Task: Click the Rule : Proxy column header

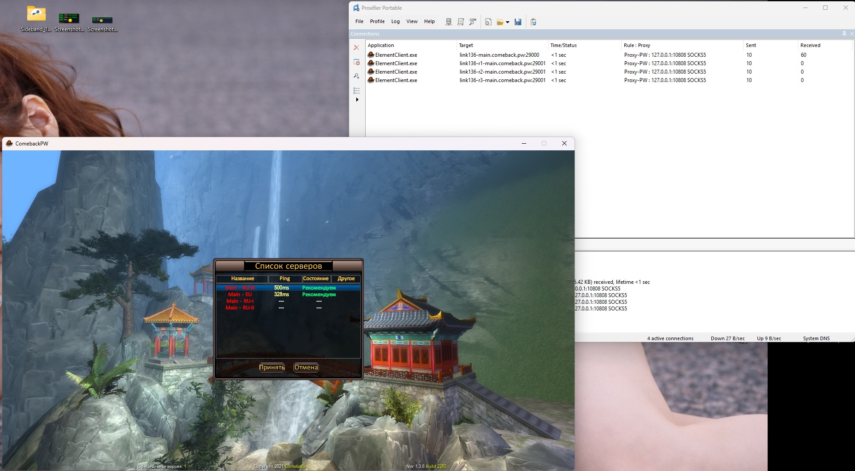Action: 682,45
